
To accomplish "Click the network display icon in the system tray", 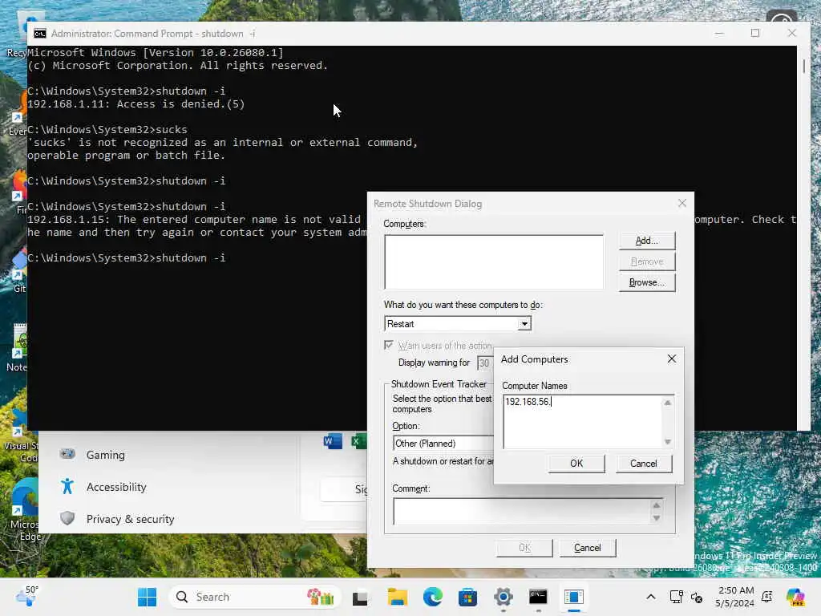I will 676,597.
